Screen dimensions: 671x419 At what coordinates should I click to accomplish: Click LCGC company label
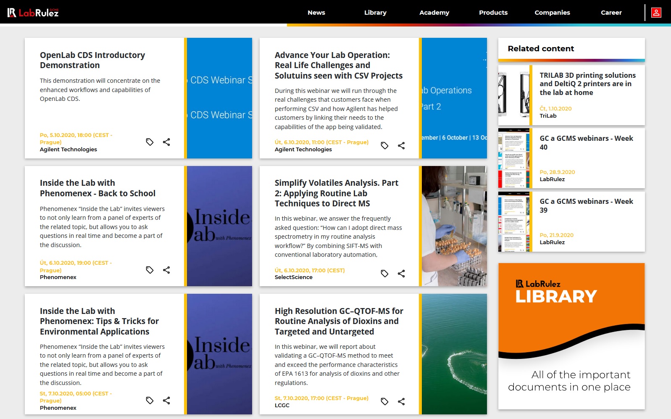tap(282, 405)
